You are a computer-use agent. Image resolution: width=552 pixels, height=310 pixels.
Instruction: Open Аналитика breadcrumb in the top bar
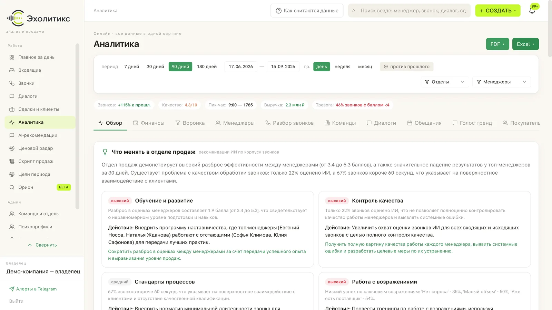pyautogui.click(x=106, y=11)
